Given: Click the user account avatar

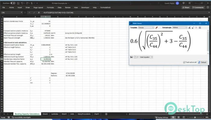Looking at the screenshot, I should tap(177, 3).
